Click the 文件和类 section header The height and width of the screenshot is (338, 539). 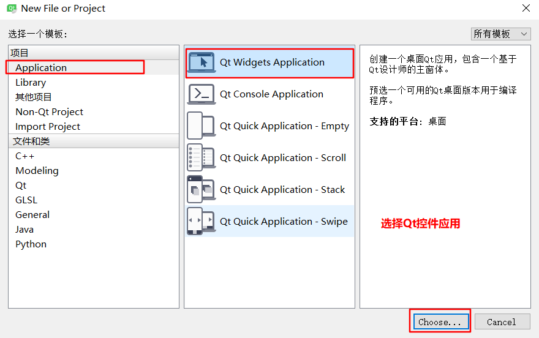click(94, 141)
